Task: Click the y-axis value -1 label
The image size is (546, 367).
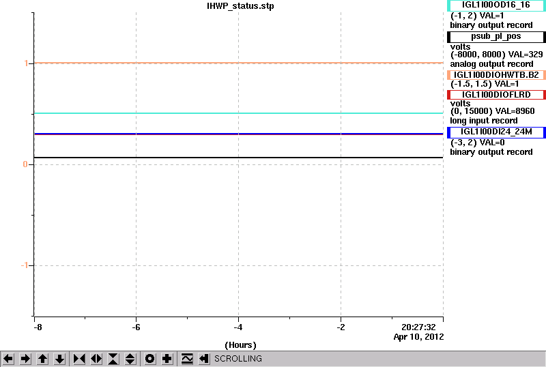Action: [x=25, y=265]
